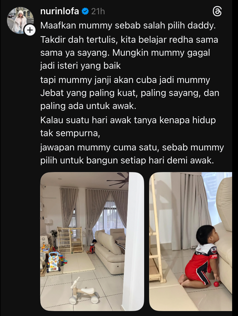Click the Threads logo icon
The image size is (238, 316).
tap(217, 11)
